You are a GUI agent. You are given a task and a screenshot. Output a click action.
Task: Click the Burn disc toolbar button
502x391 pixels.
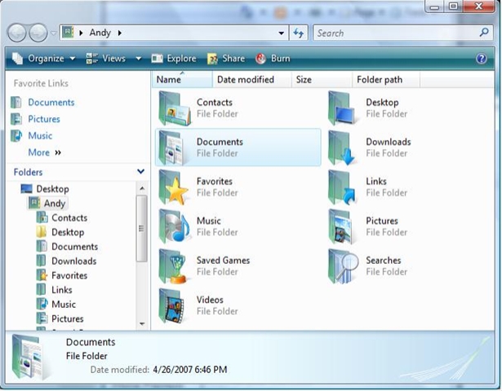click(273, 59)
